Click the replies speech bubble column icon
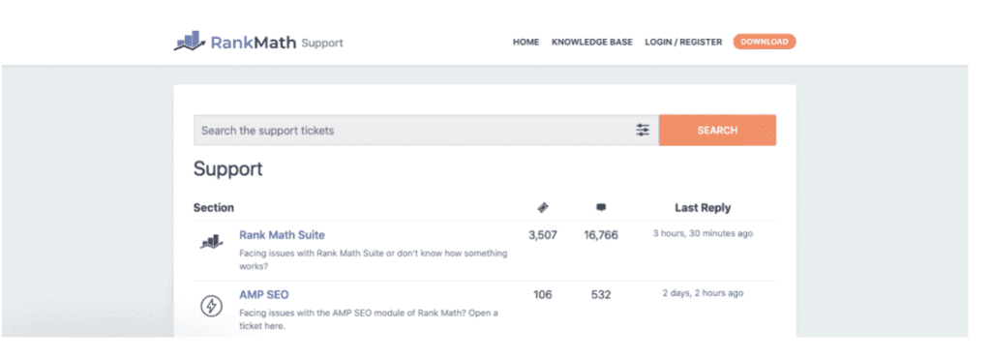This screenshot has width=991, height=361. [601, 207]
